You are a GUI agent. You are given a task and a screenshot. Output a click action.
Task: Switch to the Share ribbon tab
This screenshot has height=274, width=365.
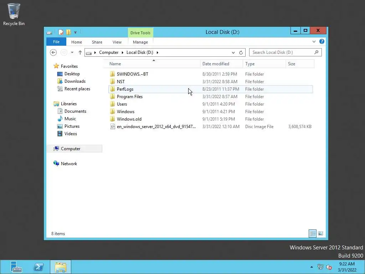[97, 42]
